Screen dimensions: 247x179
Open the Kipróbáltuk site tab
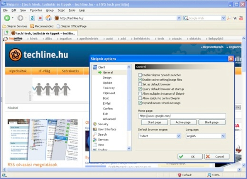[x=18, y=71]
